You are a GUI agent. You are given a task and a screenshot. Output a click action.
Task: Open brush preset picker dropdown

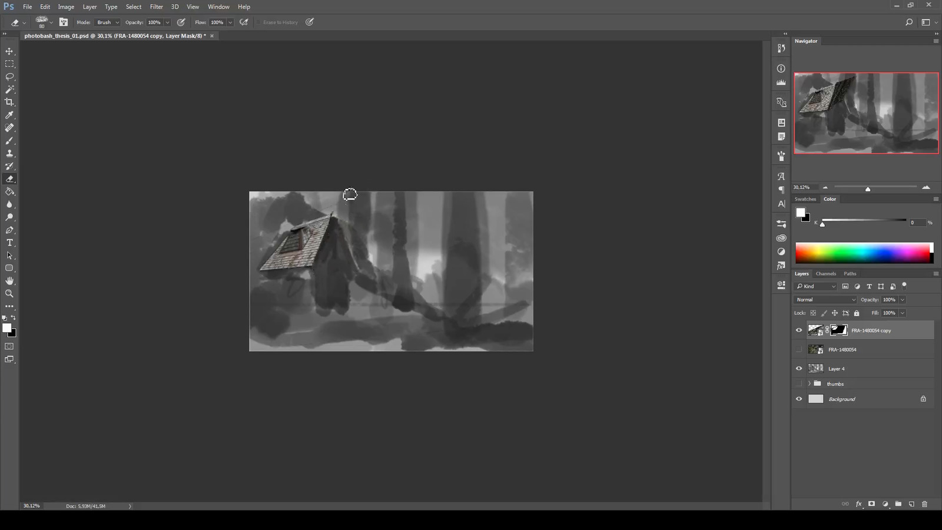click(x=51, y=22)
